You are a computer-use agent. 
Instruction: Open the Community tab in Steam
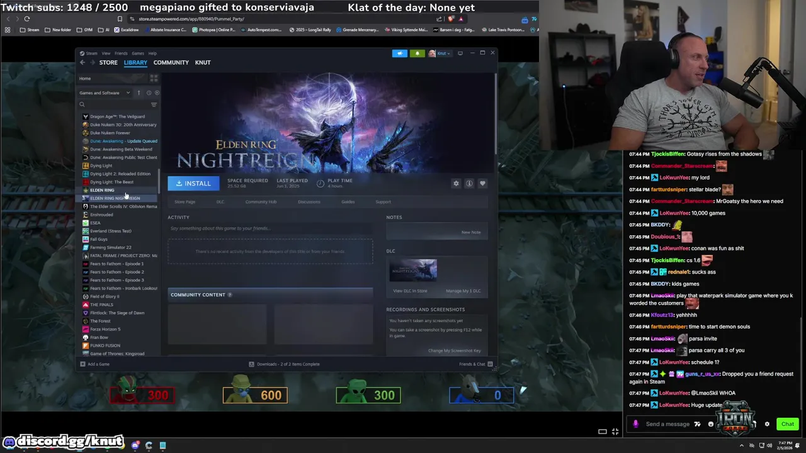(171, 62)
